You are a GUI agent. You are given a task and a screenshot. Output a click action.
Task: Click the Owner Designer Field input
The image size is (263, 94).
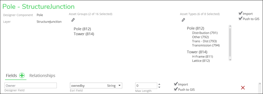[x=31, y=85]
